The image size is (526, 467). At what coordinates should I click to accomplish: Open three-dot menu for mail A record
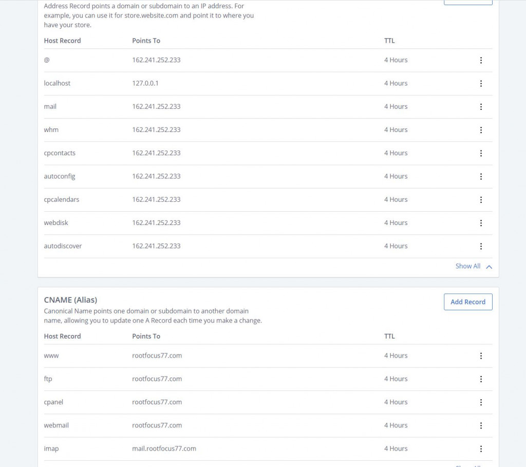pos(481,107)
